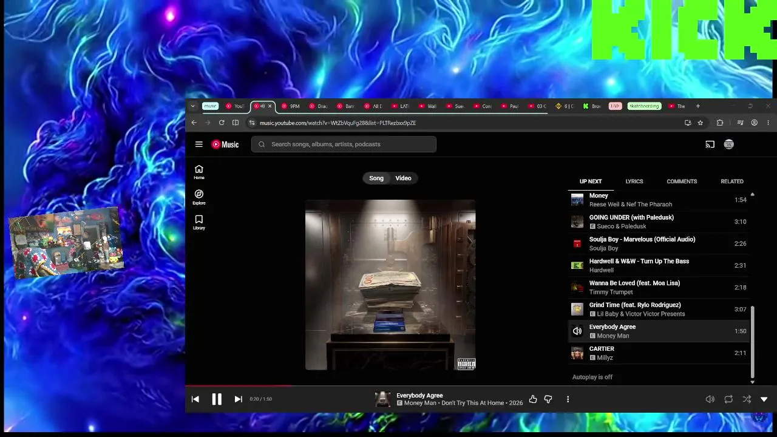Open a new browser tab
Image resolution: width=777 pixels, height=437 pixels.
point(697,106)
